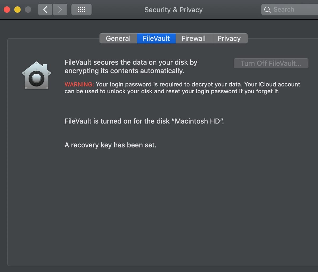This screenshot has height=272, width=318.
Task: Show all preferences via the grid icon
Action: point(81,10)
